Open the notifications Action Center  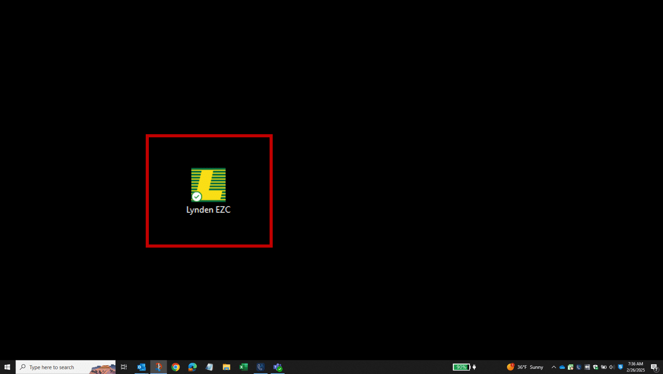tap(655, 367)
